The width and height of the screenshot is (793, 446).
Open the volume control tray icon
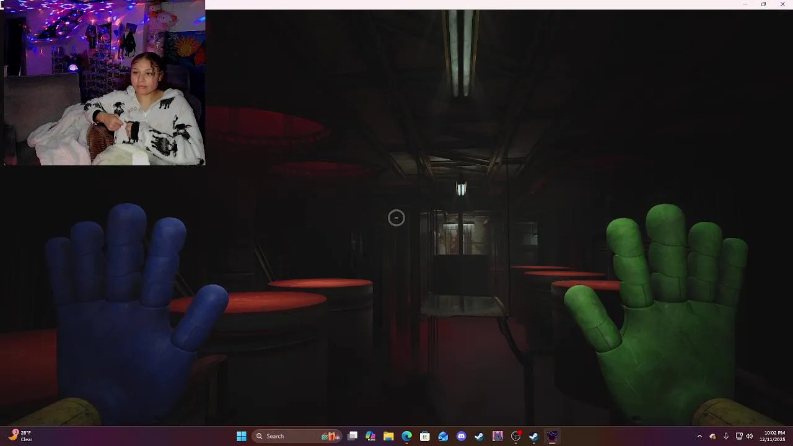point(749,436)
